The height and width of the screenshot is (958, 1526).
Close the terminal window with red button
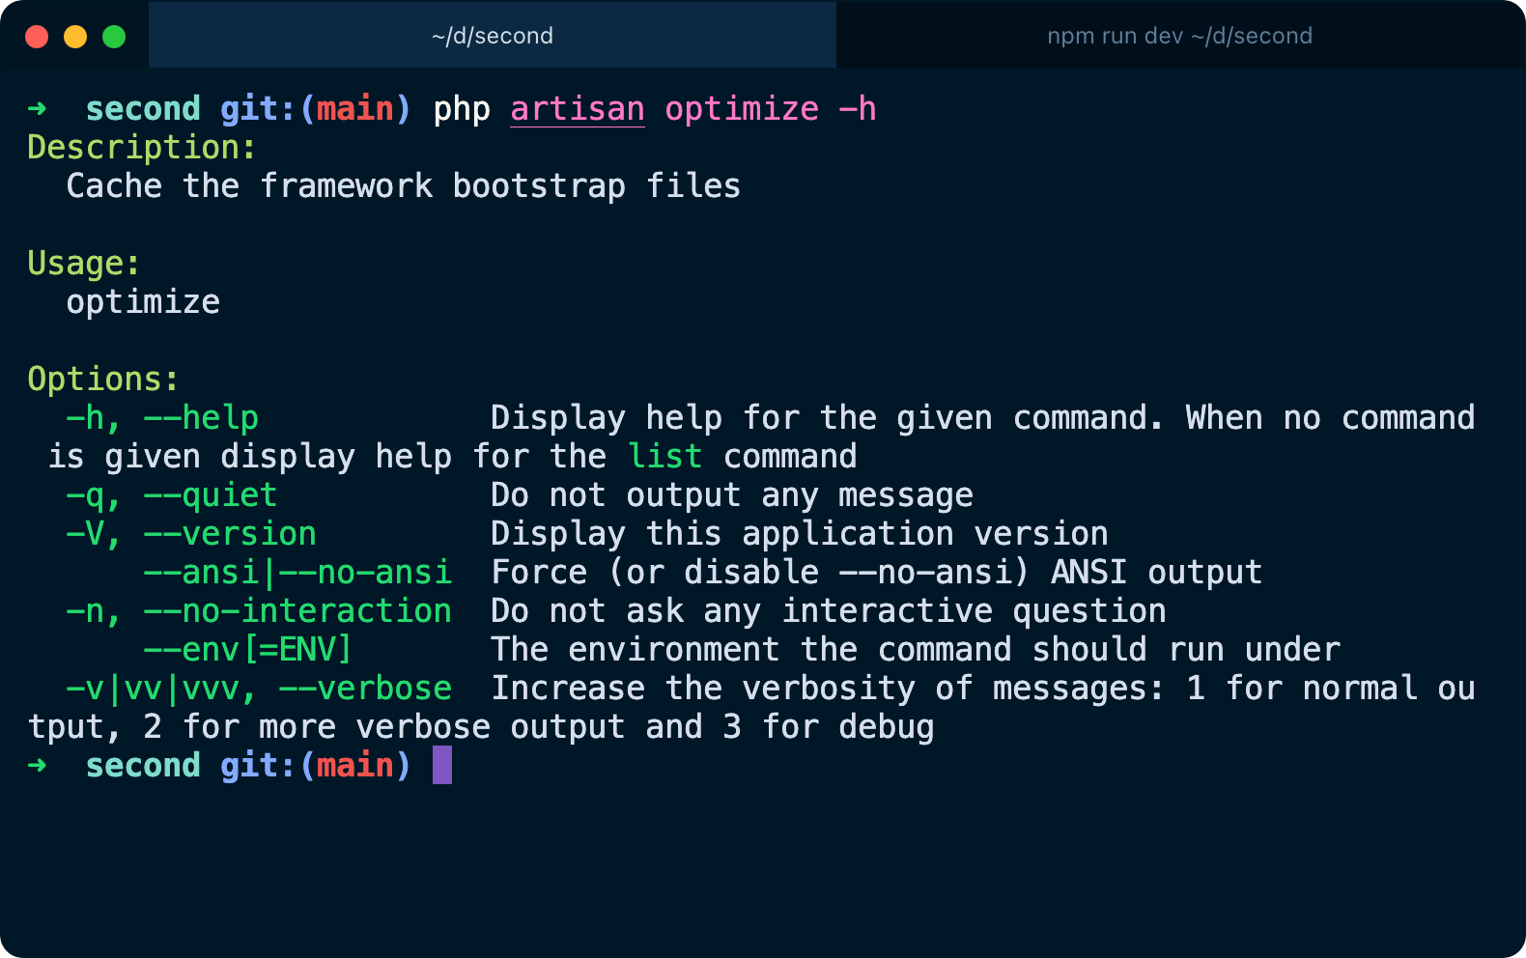click(37, 37)
